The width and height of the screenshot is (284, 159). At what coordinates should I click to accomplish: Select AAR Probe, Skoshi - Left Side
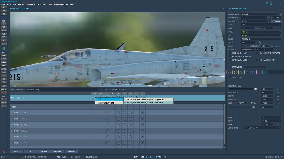(x=148, y=102)
